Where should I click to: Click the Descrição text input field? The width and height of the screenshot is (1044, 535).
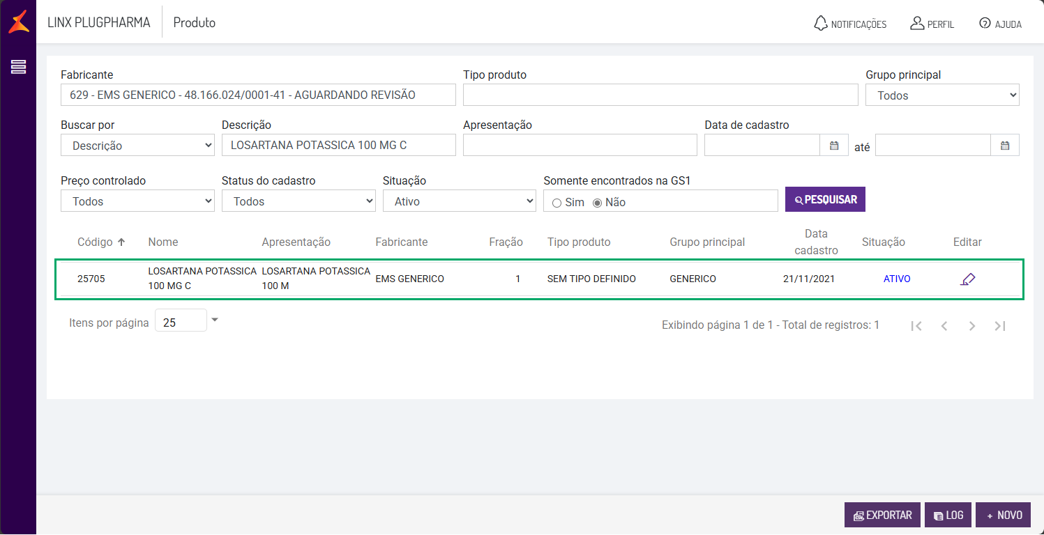[x=338, y=146]
